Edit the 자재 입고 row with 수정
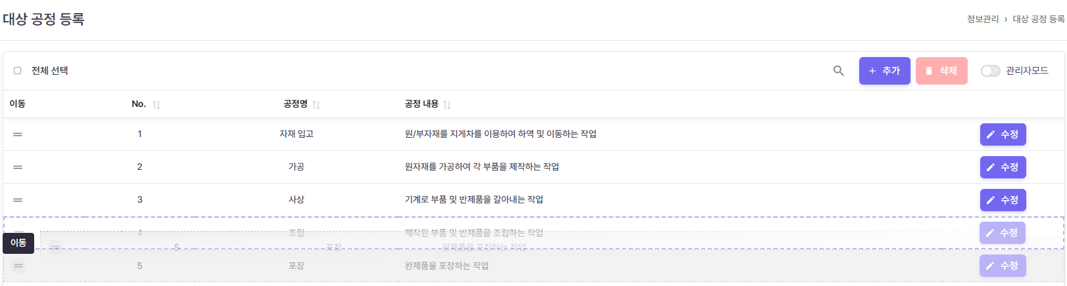Image resolution: width=1067 pixels, height=286 pixels. [x=1003, y=134]
